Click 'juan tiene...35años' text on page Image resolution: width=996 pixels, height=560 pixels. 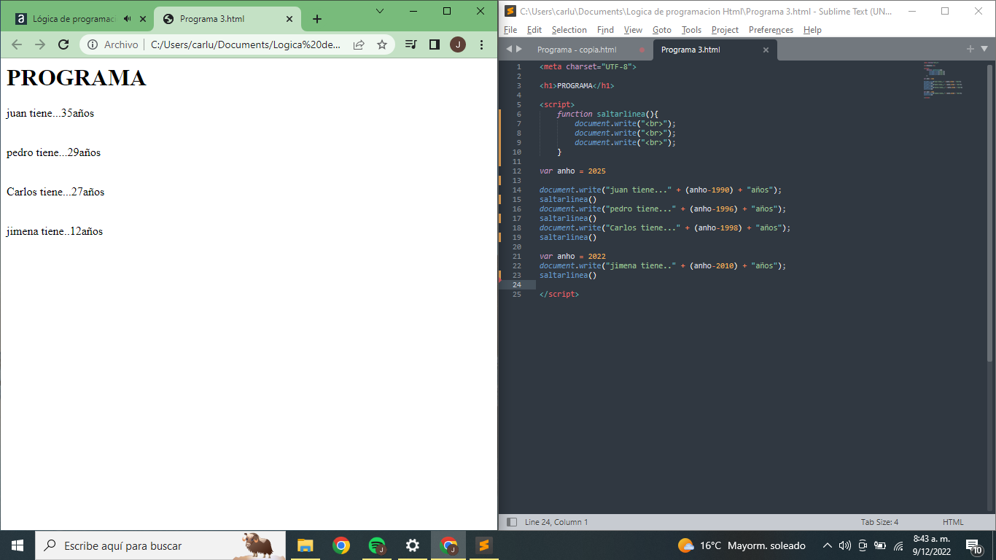tap(50, 113)
